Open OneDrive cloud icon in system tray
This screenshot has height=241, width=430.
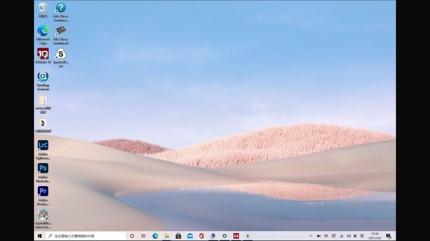[326, 236]
